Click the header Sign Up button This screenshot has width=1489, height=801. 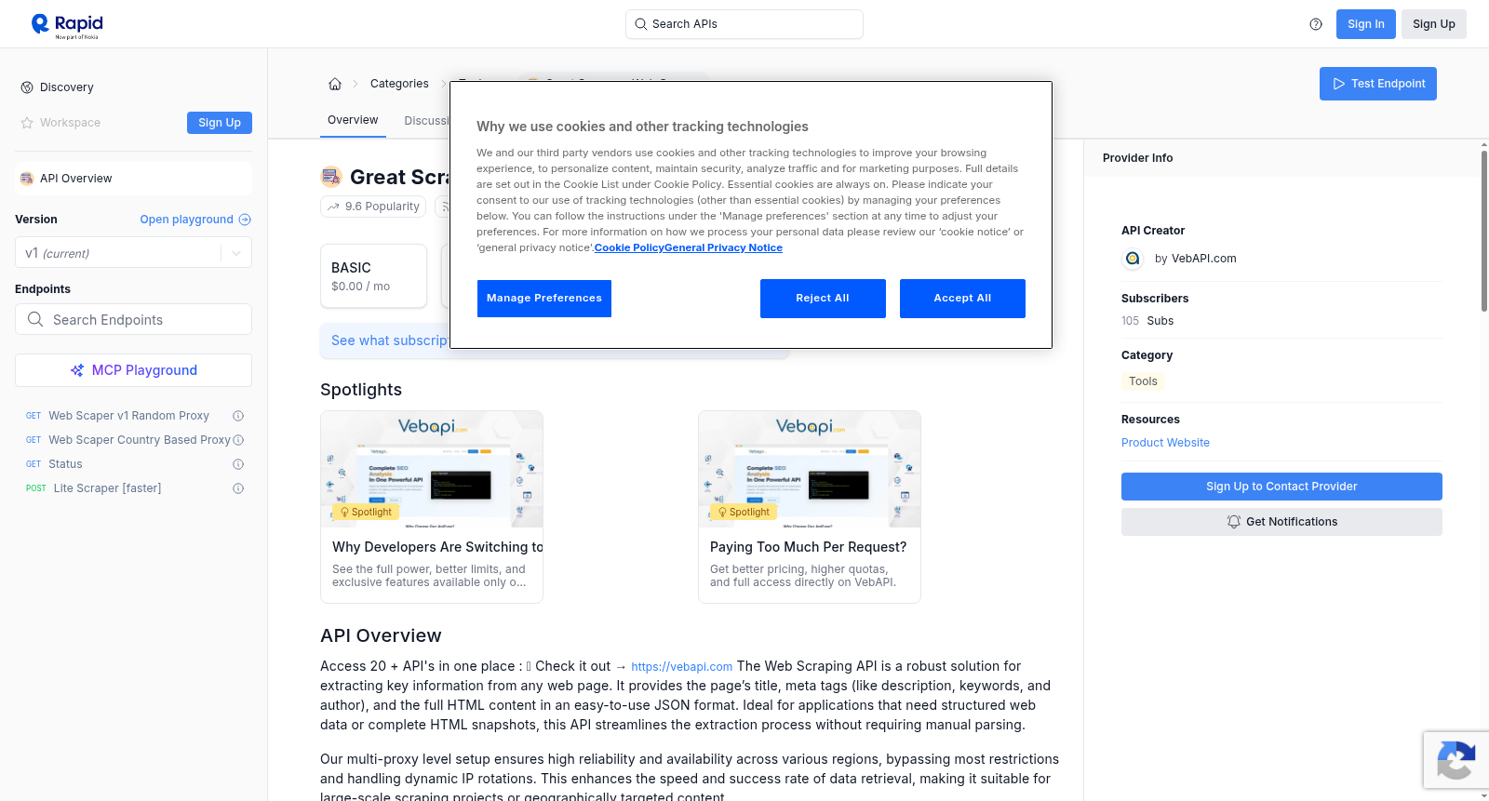[1434, 24]
